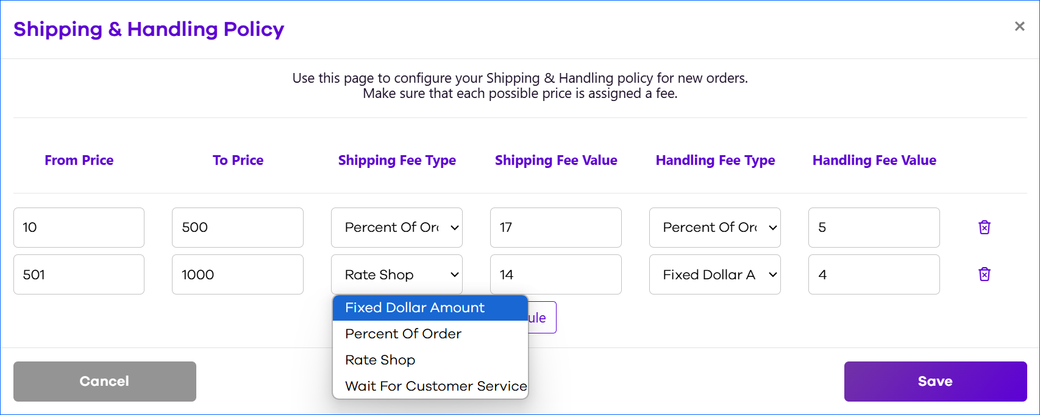Image resolution: width=1040 pixels, height=415 pixels.
Task: Select Wait For Customer Service option
Action: (x=430, y=386)
